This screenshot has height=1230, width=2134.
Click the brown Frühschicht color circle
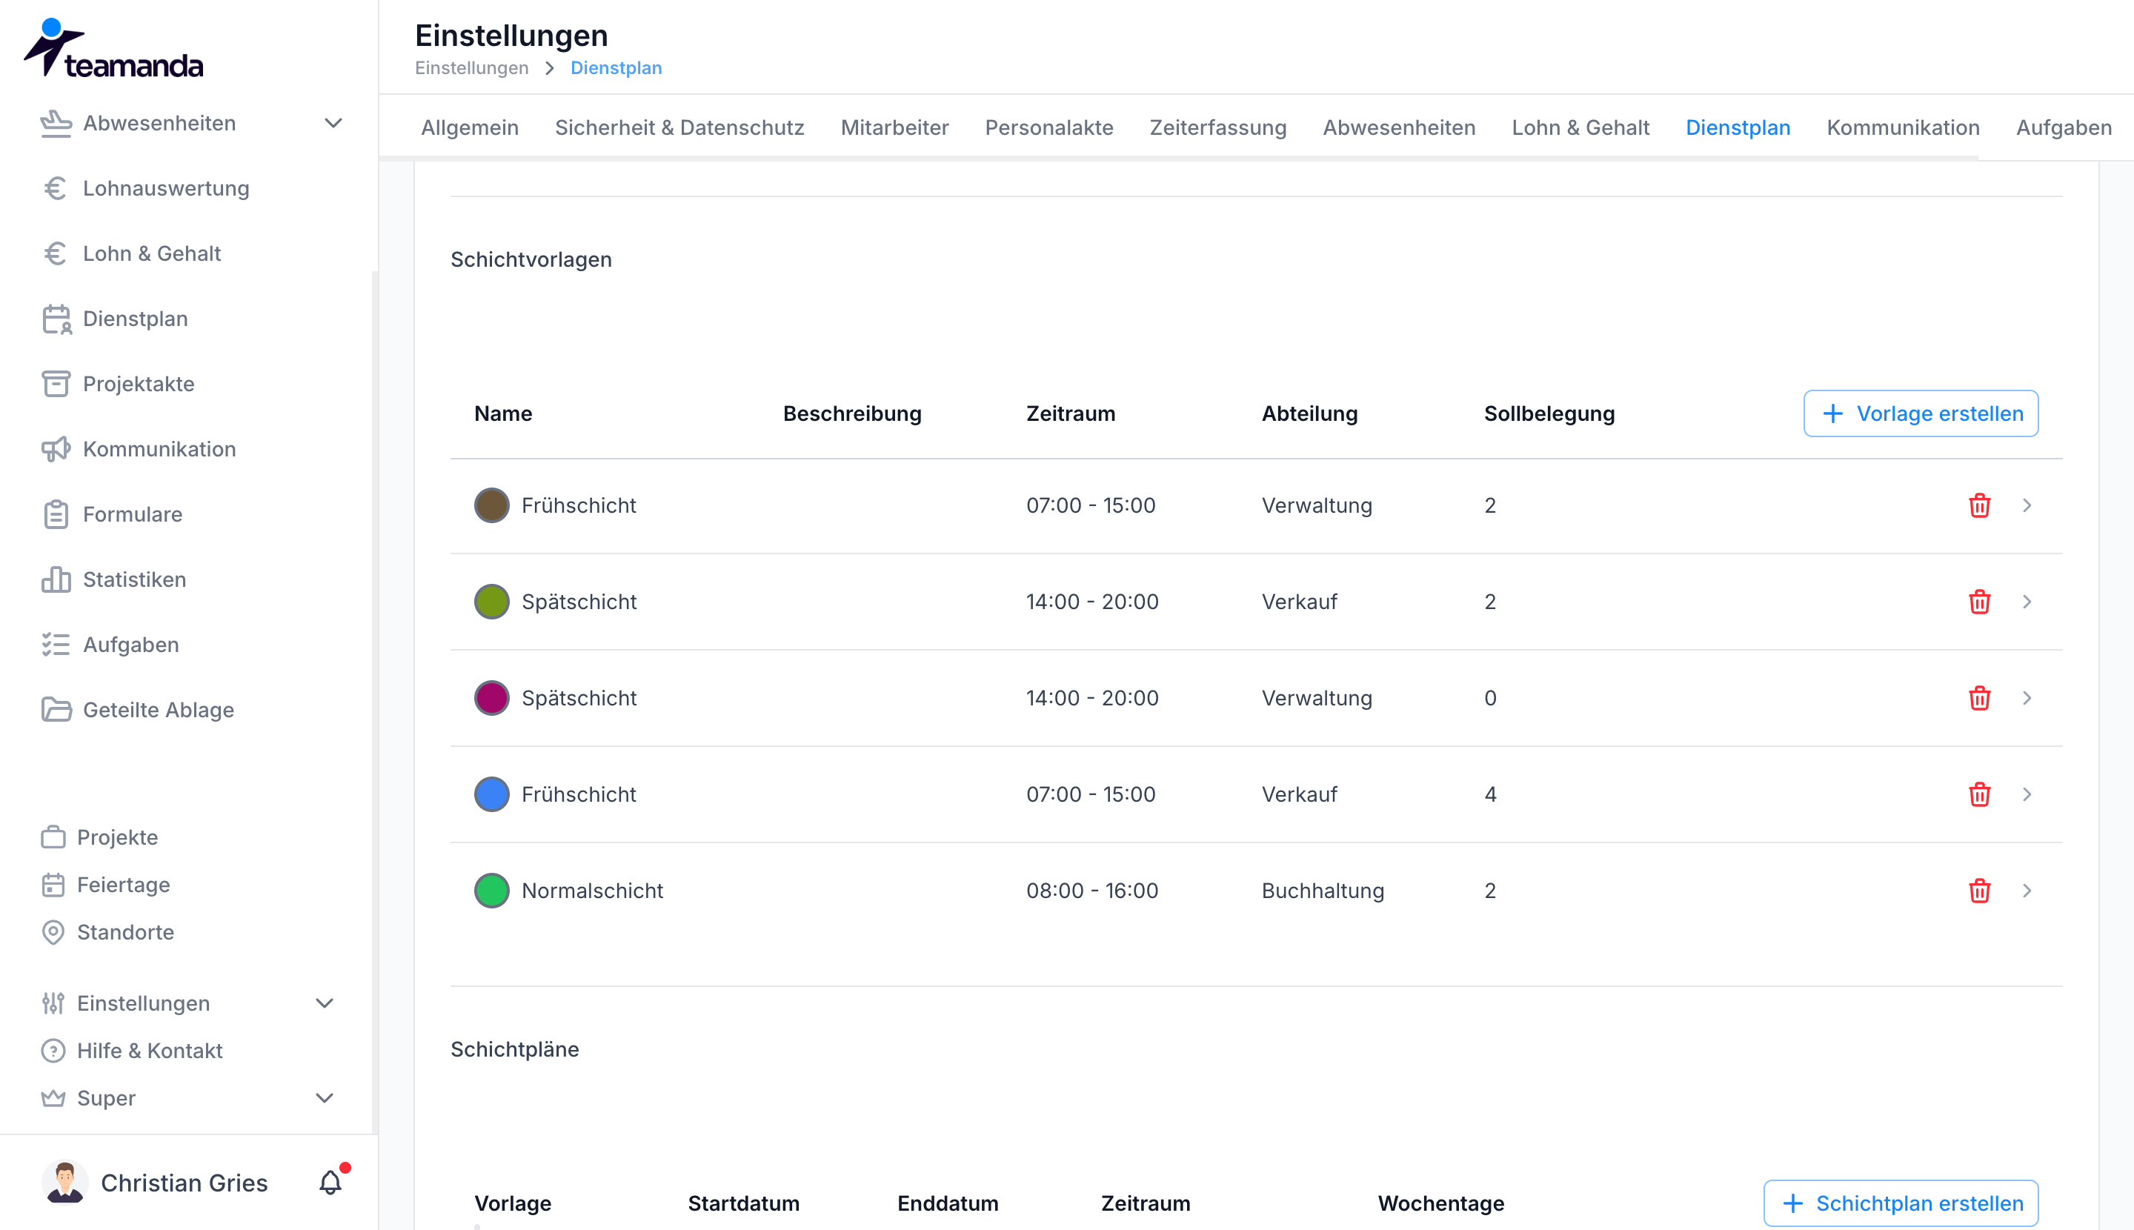point(492,505)
